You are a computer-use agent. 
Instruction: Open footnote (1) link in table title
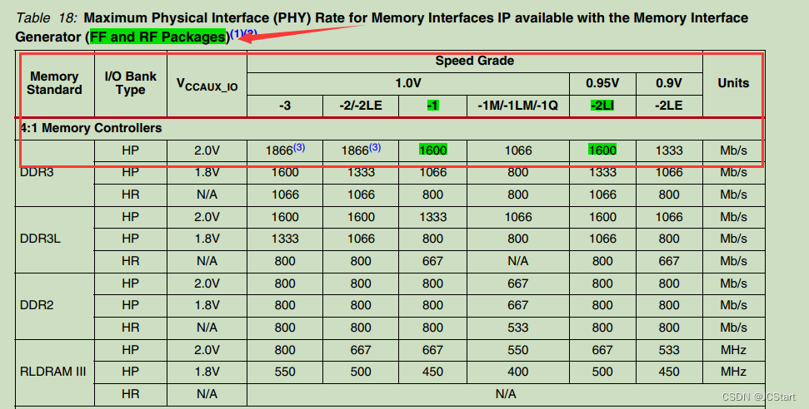click(237, 34)
